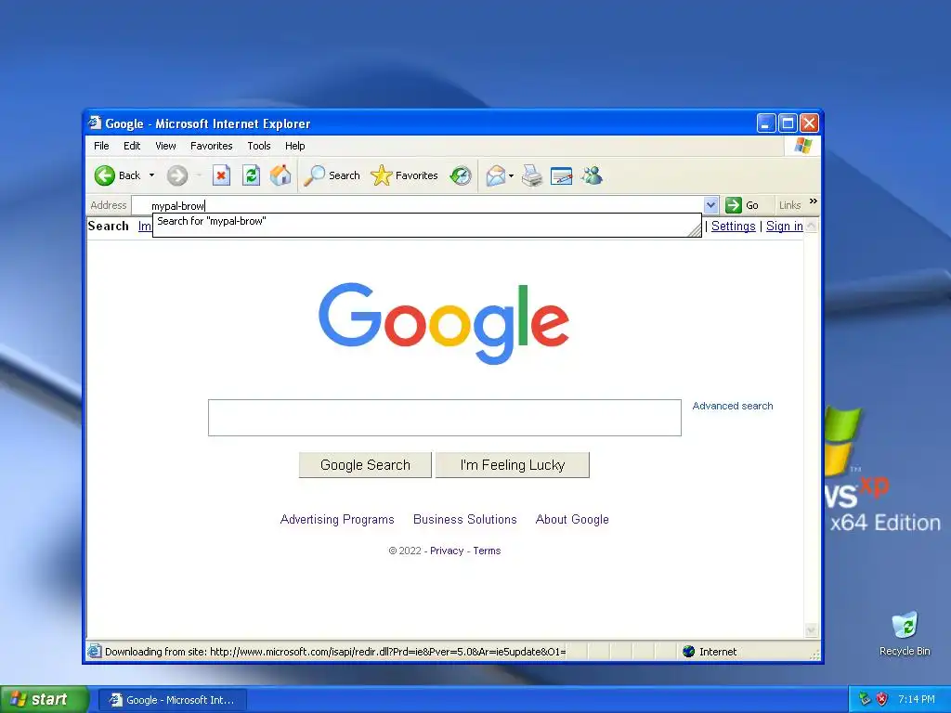951x713 pixels.
Task: Click the Sign in link
Action: pos(784,227)
